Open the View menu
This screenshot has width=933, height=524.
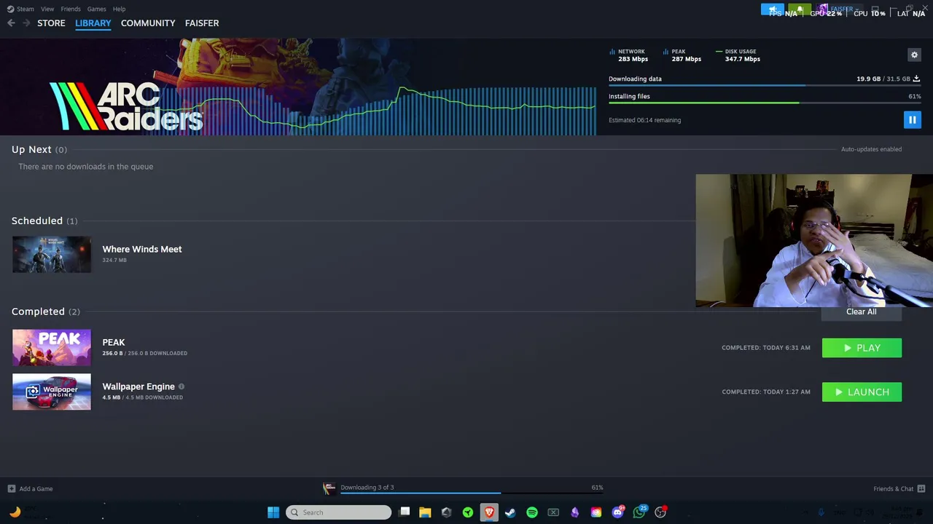47,9
